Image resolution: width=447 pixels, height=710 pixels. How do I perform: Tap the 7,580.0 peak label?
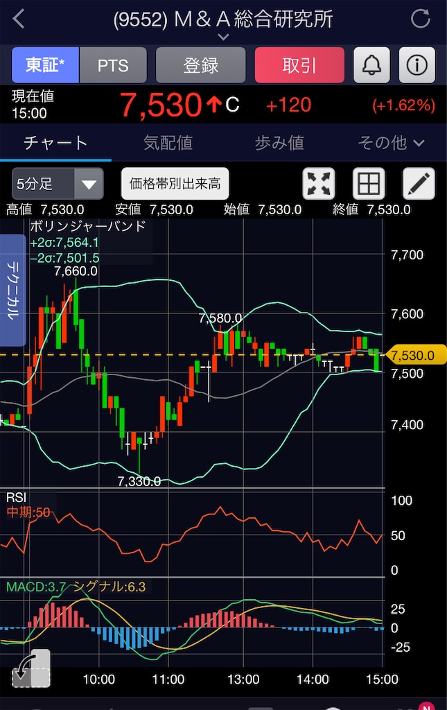pos(220,318)
